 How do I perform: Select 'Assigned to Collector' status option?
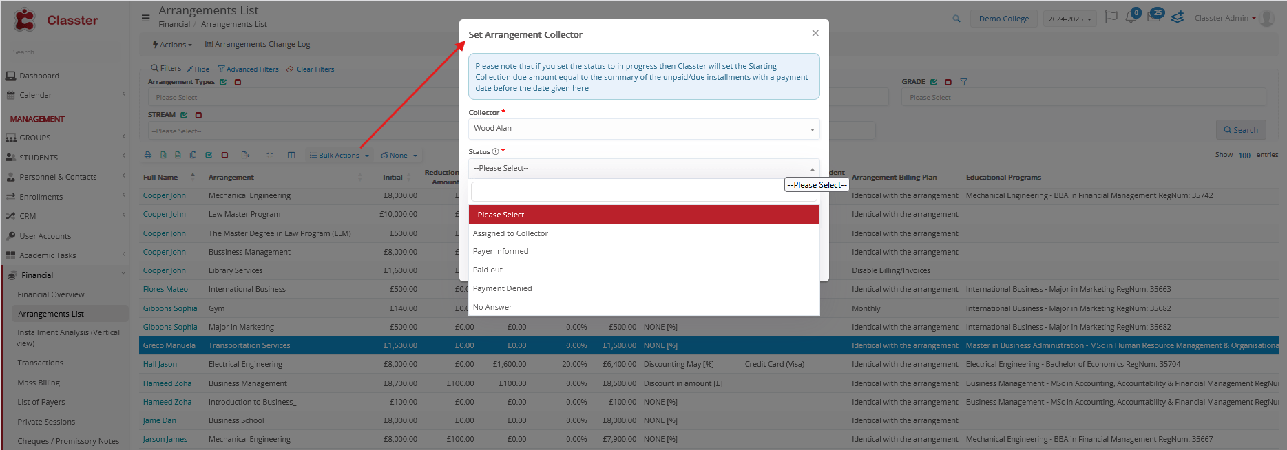[x=510, y=233]
